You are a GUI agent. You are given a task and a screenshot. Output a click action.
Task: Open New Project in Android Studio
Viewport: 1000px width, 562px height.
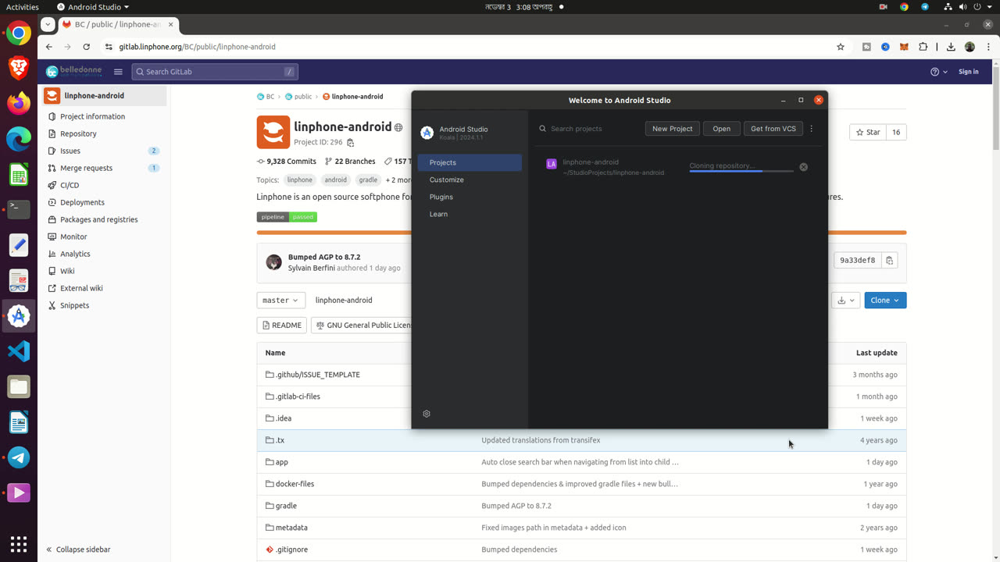(673, 129)
